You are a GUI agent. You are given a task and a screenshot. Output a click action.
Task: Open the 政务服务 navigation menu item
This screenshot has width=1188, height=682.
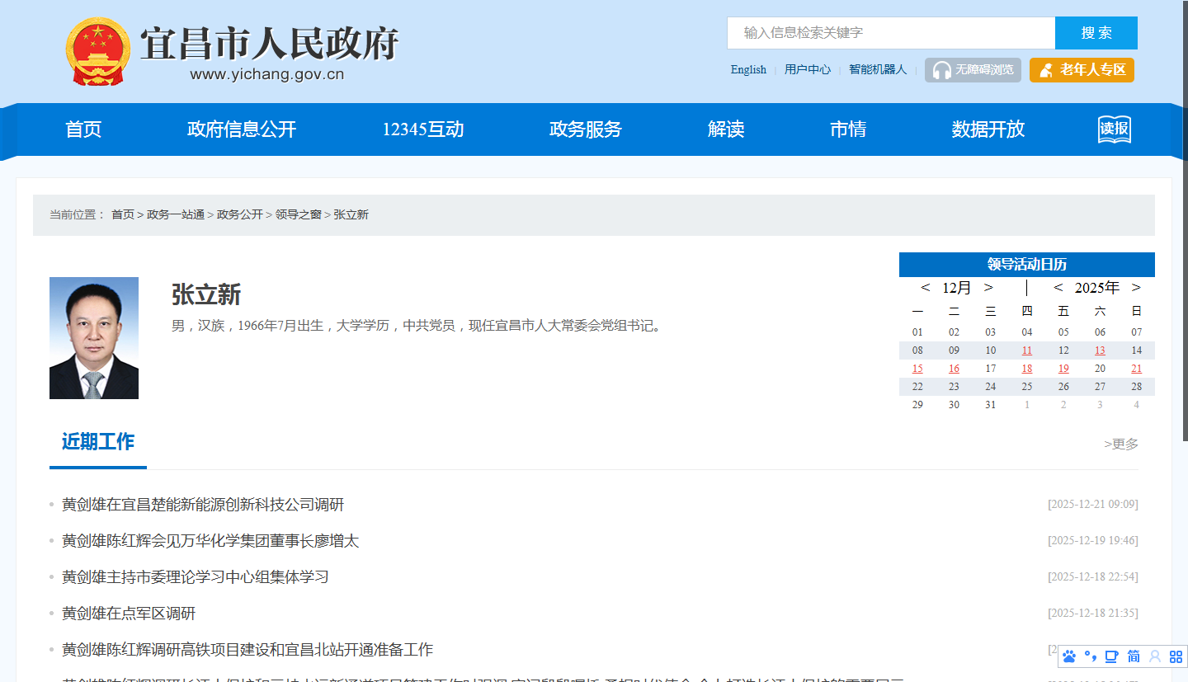click(585, 129)
